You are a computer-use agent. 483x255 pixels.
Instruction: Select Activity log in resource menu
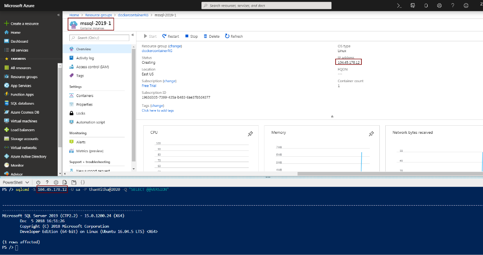[85, 58]
